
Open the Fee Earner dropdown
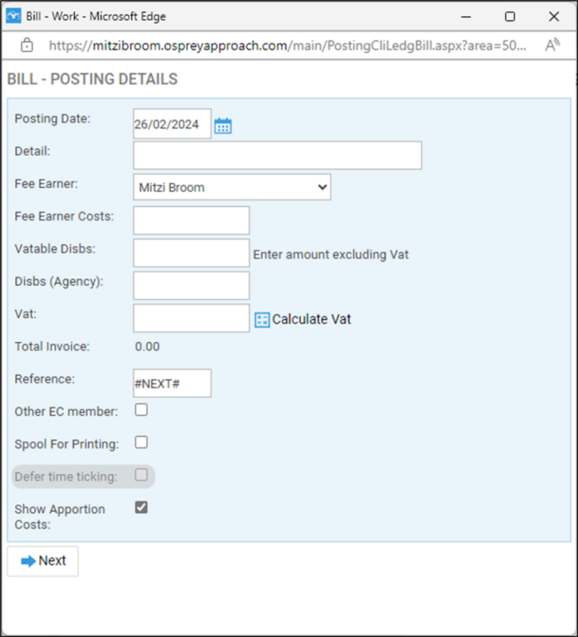pyautogui.click(x=322, y=187)
